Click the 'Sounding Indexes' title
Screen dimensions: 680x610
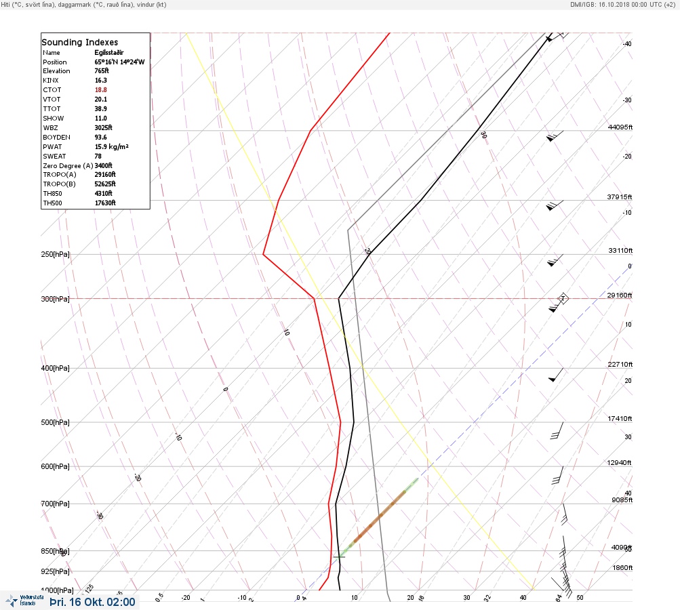coord(80,42)
